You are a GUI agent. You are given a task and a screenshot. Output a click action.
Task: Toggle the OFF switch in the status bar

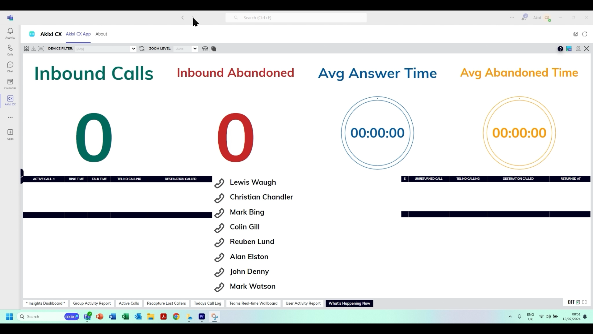[x=571, y=302]
